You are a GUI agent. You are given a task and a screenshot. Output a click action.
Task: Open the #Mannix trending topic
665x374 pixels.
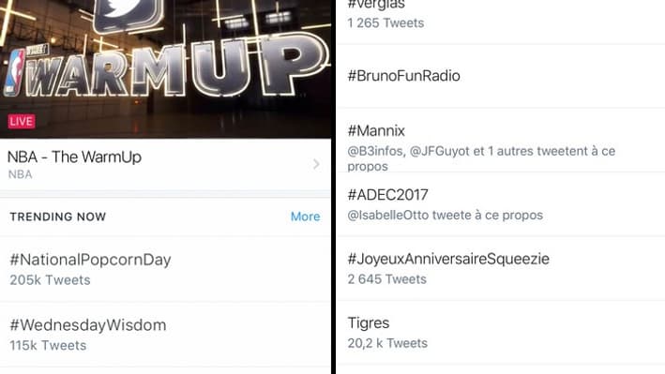point(501,141)
